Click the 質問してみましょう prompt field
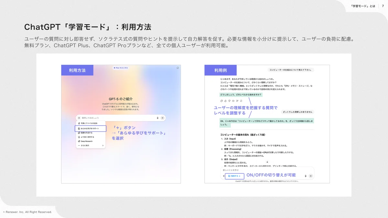Viewport: 388px width, 218px height. [121, 118]
